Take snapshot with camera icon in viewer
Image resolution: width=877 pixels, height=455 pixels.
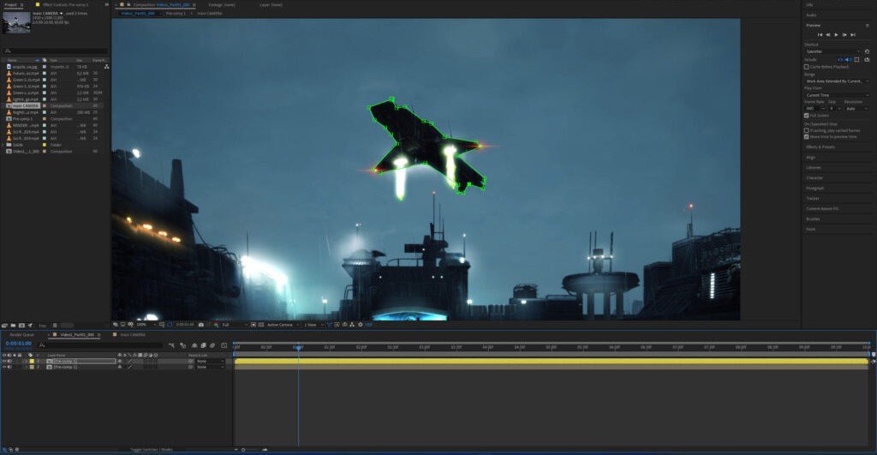(200, 325)
